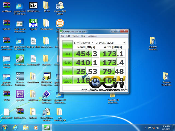Open the hpflash1 WinRAR archive icon

[x=7, y=23]
